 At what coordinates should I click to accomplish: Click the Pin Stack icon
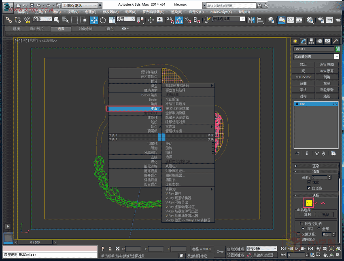click(x=297, y=154)
